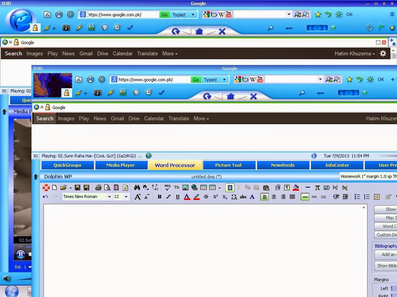The height and width of the screenshot is (297, 397).
Task: Switch to the Media Player tab
Action: click(x=121, y=165)
